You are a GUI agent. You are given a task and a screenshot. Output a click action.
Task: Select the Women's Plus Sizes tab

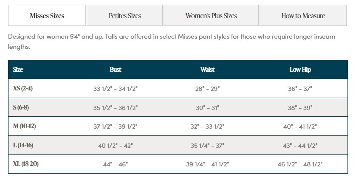[211, 15]
